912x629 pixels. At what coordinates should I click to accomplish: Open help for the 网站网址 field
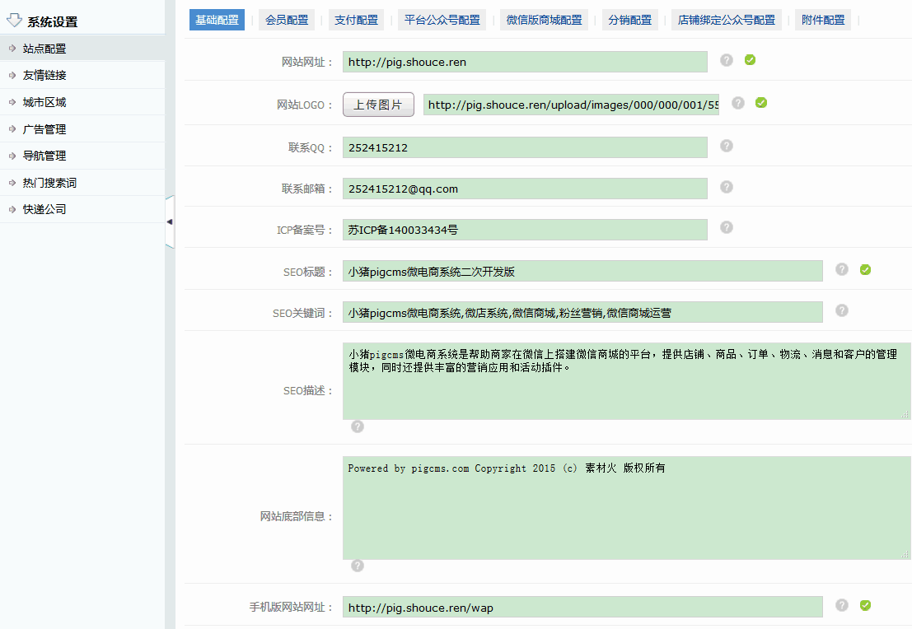point(726,61)
